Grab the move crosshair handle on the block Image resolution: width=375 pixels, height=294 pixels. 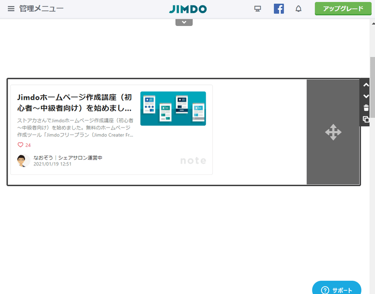click(334, 132)
